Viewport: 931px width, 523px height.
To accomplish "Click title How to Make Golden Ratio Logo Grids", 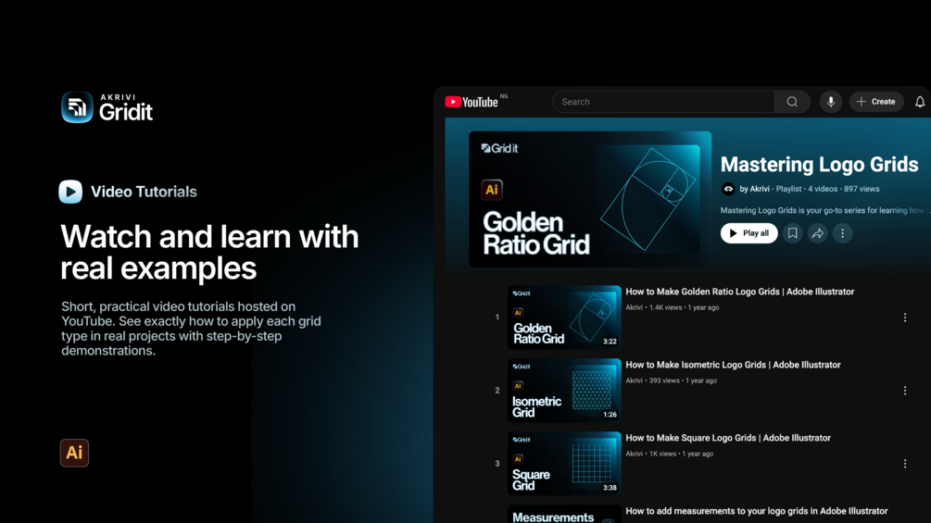I will coord(740,292).
